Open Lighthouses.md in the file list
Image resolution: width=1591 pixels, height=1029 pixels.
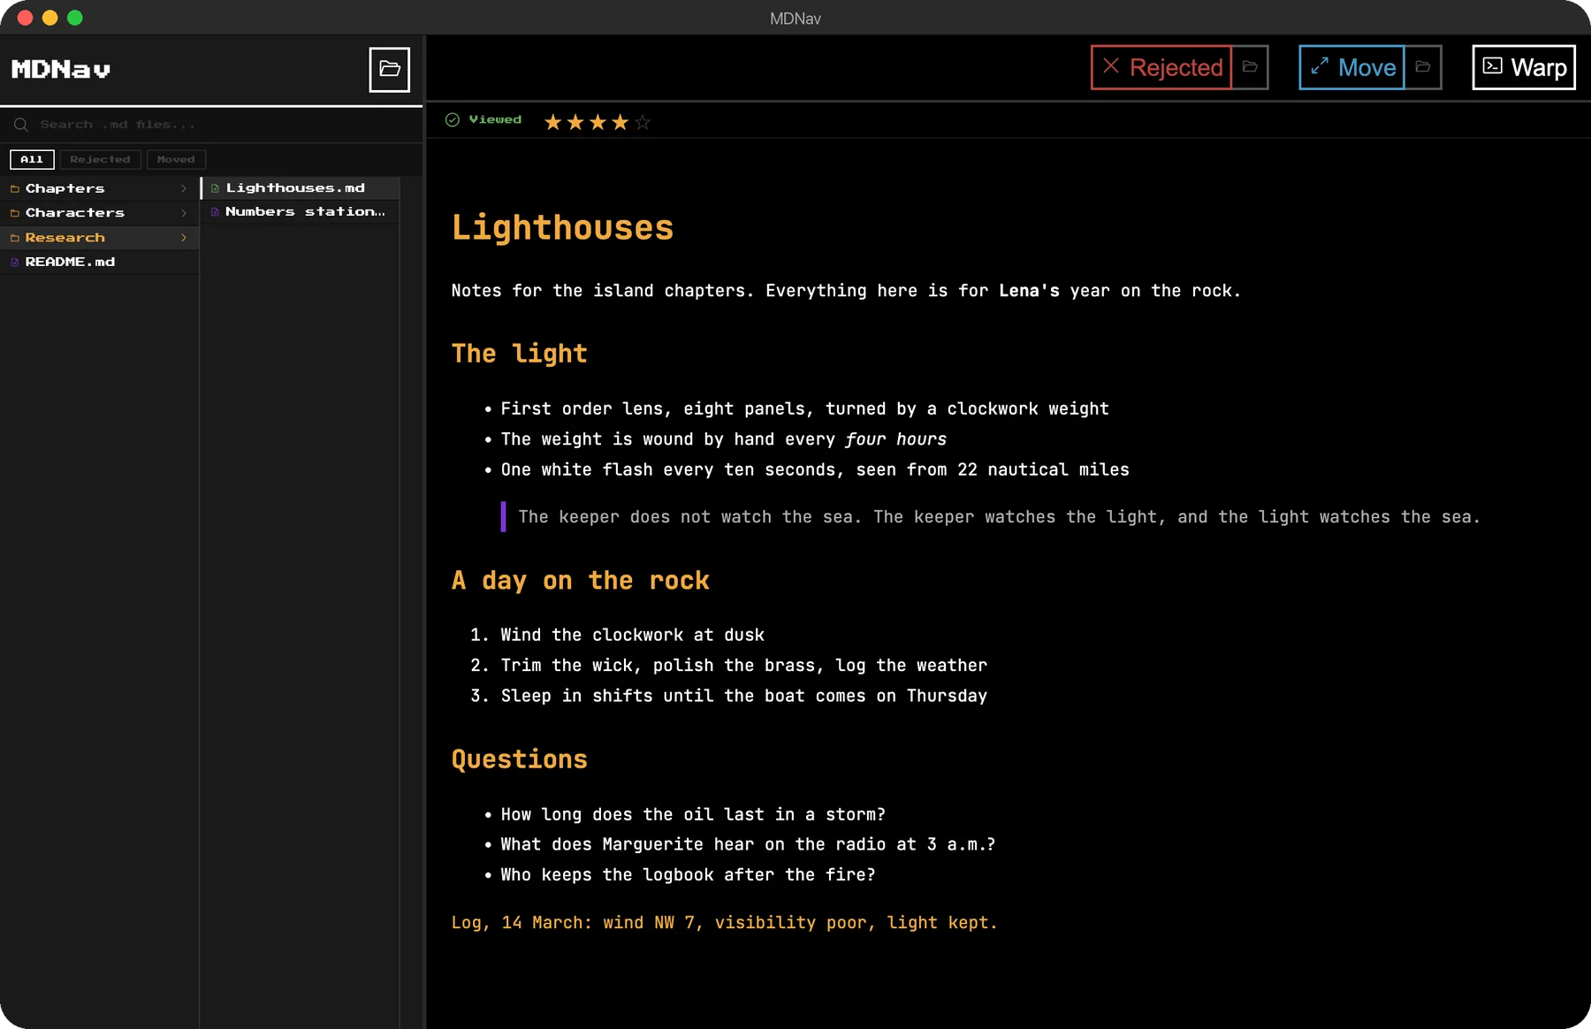pos(301,188)
